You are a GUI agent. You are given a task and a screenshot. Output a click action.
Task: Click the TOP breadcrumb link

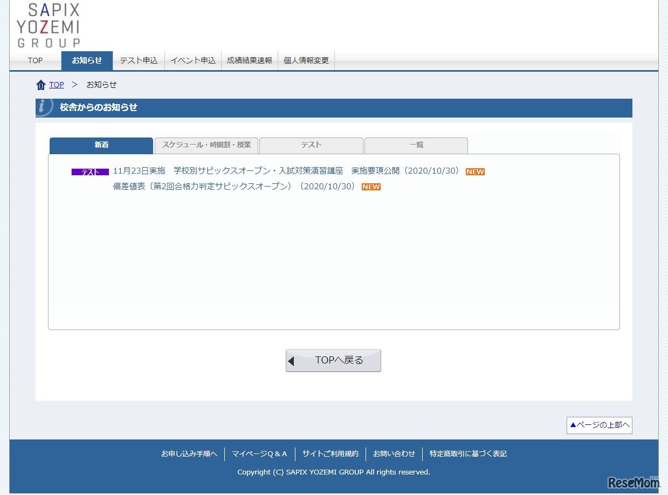coord(56,84)
